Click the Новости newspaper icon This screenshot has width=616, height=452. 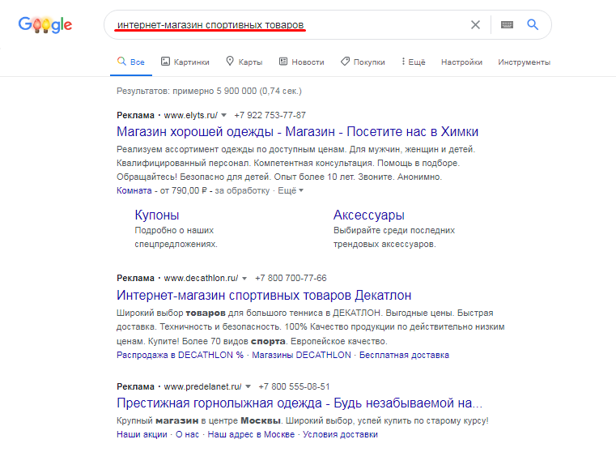283,62
